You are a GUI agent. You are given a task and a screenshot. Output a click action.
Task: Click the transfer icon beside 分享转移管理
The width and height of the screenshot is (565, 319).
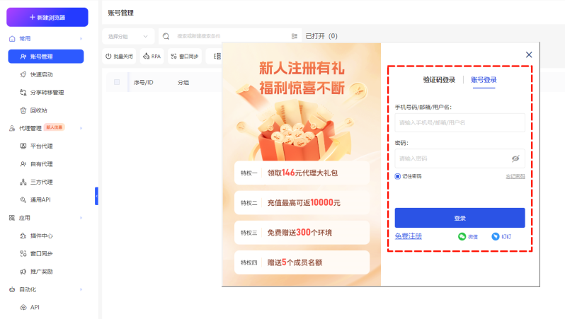pyautogui.click(x=23, y=93)
